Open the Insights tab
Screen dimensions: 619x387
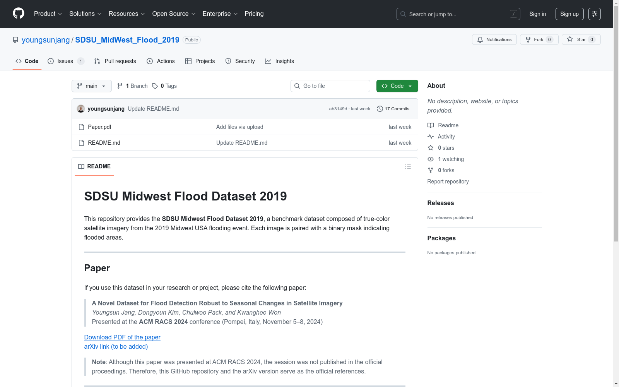pyautogui.click(x=279, y=61)
